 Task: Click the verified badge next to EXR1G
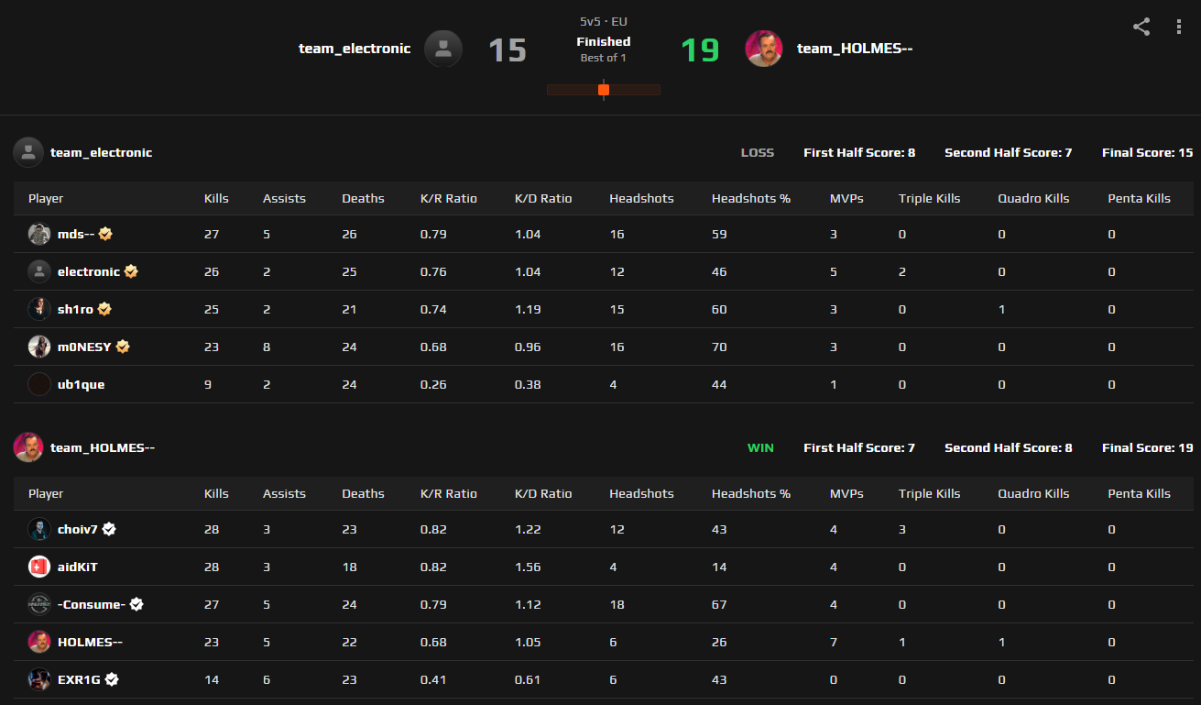coord(109,679)
